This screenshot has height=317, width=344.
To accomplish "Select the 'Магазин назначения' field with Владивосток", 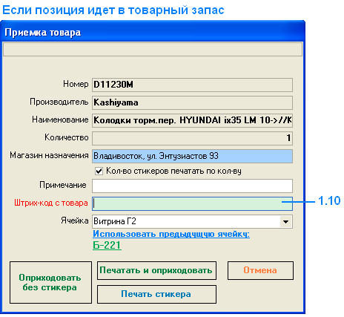I will point(192,156).
